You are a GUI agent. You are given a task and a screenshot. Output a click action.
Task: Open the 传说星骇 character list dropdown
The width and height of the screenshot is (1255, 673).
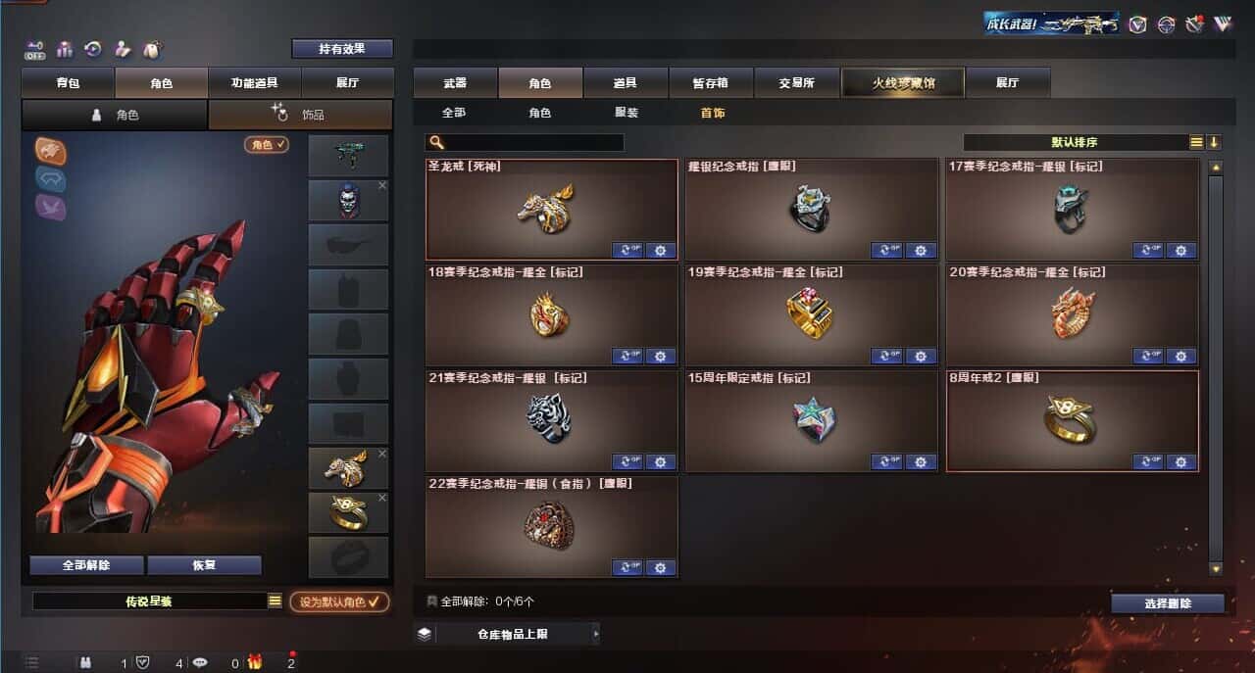tap(275, 601)
